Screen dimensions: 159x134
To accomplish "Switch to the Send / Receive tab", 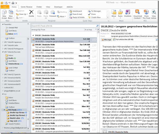I will pyautogui.click(x=26, y=6).
